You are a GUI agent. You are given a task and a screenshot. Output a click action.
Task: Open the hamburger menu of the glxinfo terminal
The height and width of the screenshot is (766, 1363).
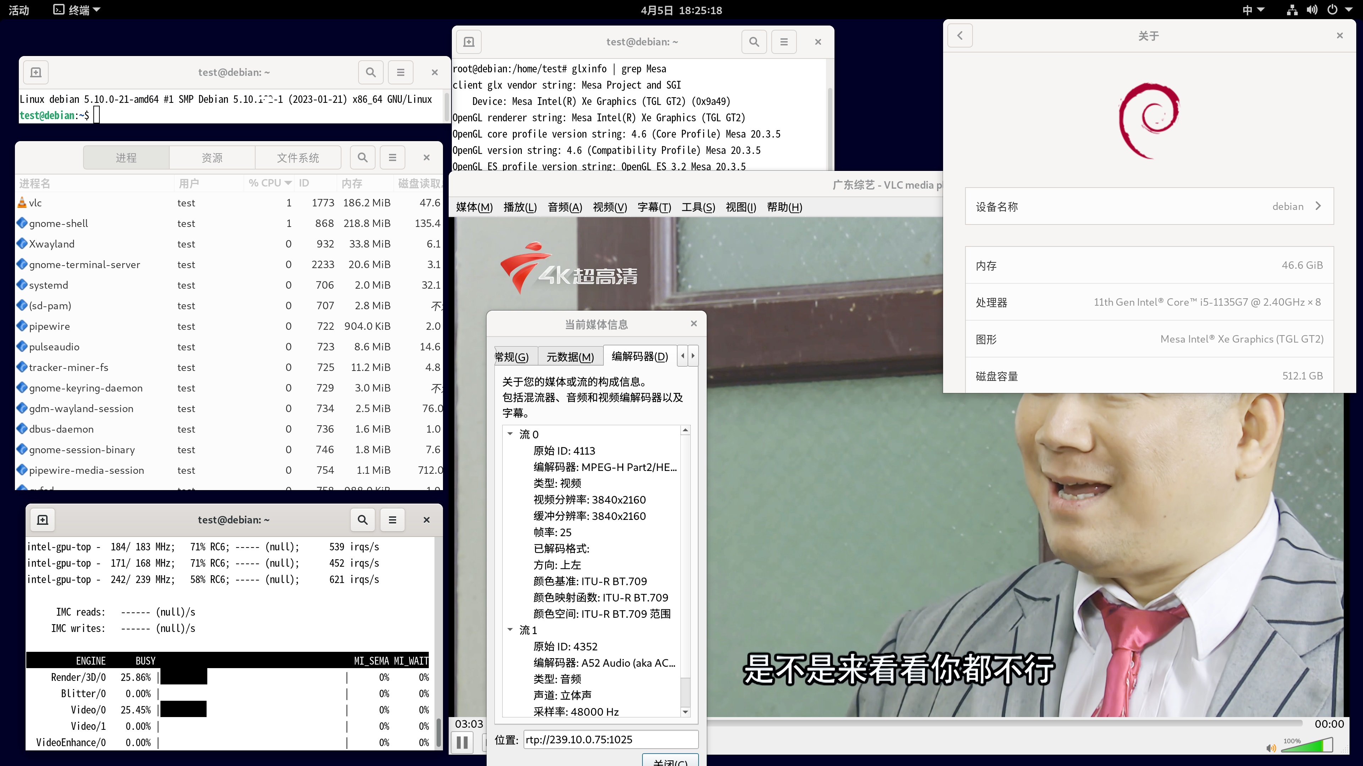click(784, 42)
